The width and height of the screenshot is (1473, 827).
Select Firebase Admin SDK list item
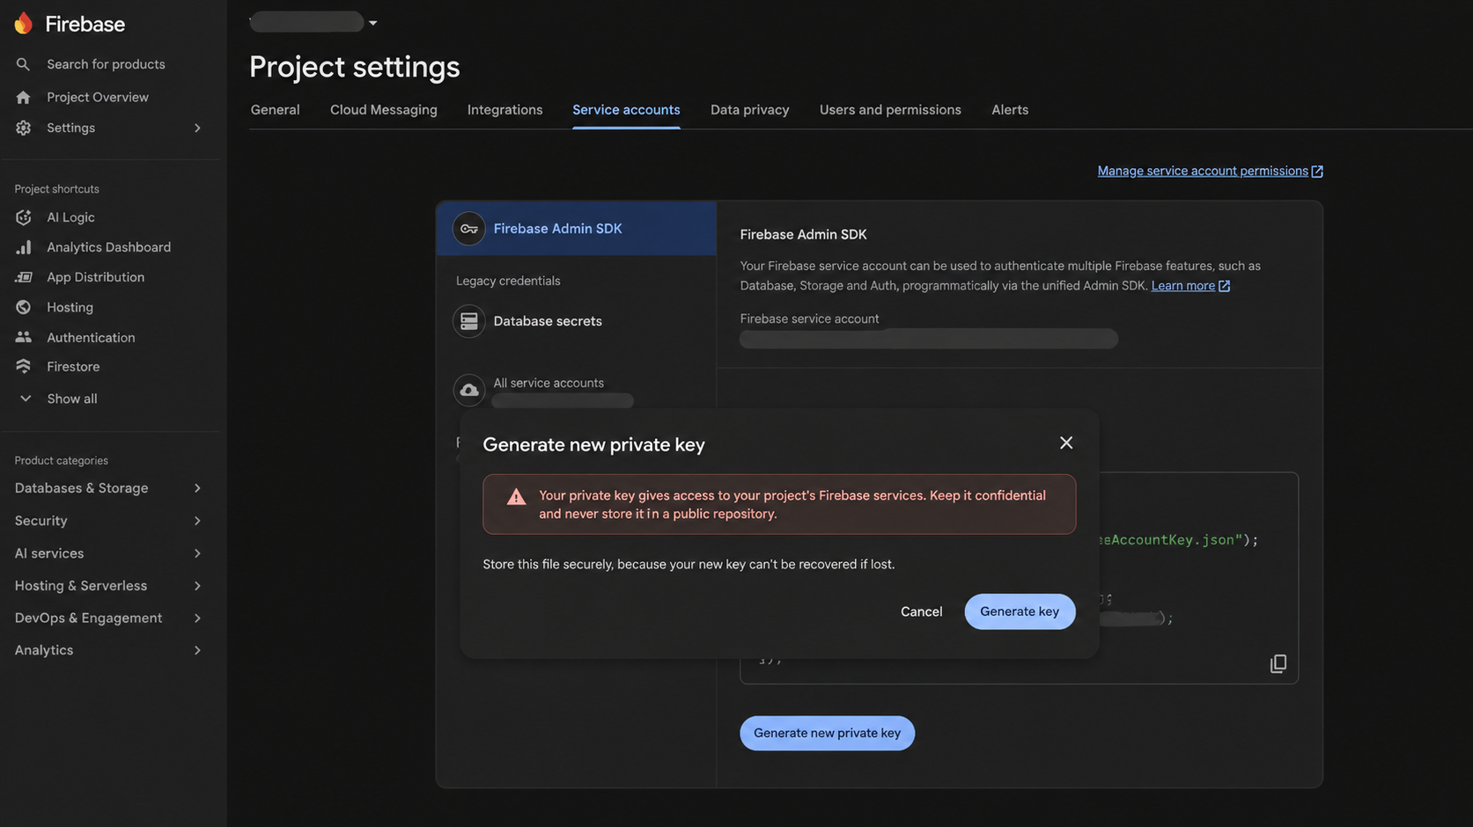pyautogui.click(x=576, y=229)
